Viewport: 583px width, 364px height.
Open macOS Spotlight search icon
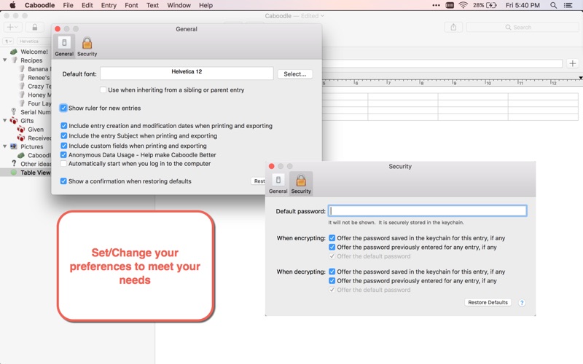553,5
